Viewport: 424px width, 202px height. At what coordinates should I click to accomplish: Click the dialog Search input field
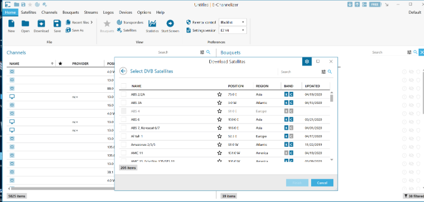(x=299, y=72)
